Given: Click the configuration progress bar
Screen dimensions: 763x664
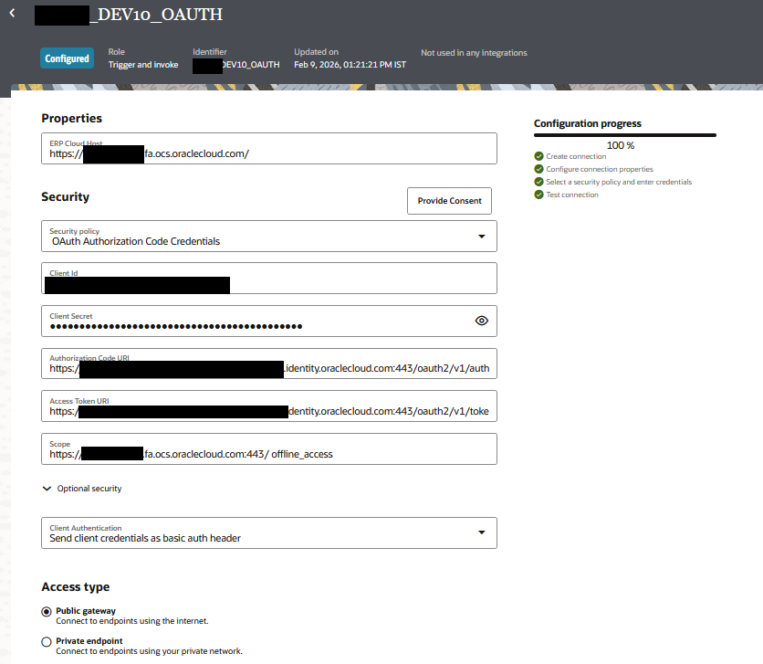Looking at the screenshot, I should coord(624,134).
